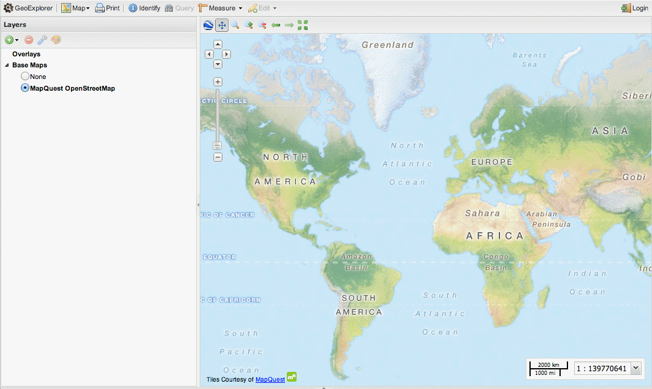Activate the zoom-out magnifier tool
This screenshot has width=652, height=389.
[262, 25]
